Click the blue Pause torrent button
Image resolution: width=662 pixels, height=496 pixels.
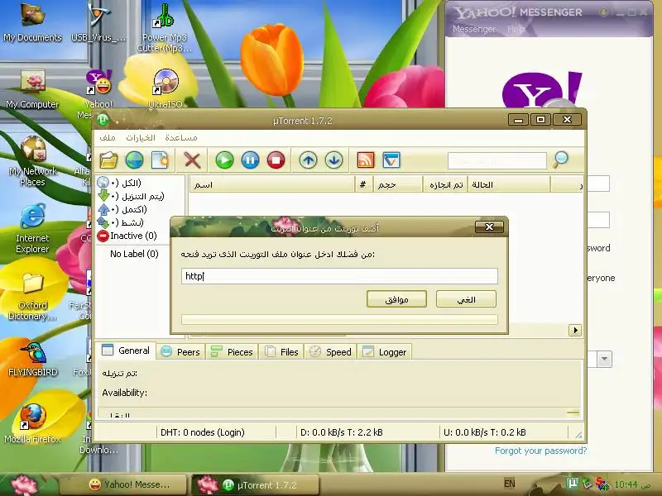point(251,160)
